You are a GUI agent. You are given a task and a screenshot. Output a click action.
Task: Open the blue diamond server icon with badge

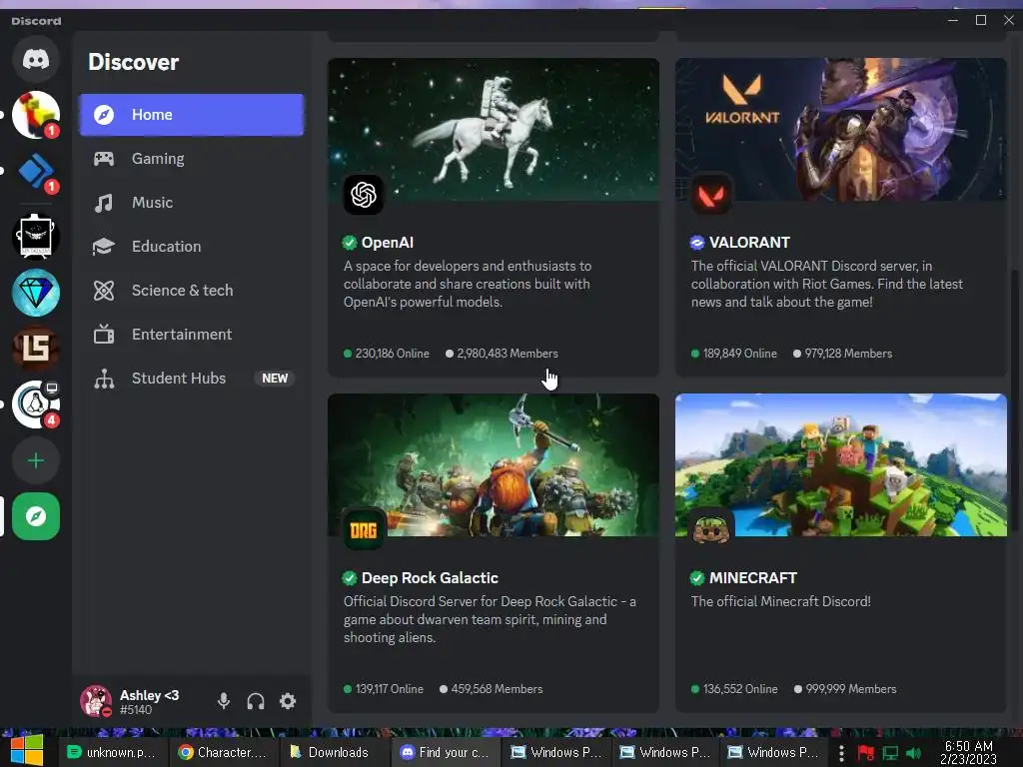[x=36, y=172]
